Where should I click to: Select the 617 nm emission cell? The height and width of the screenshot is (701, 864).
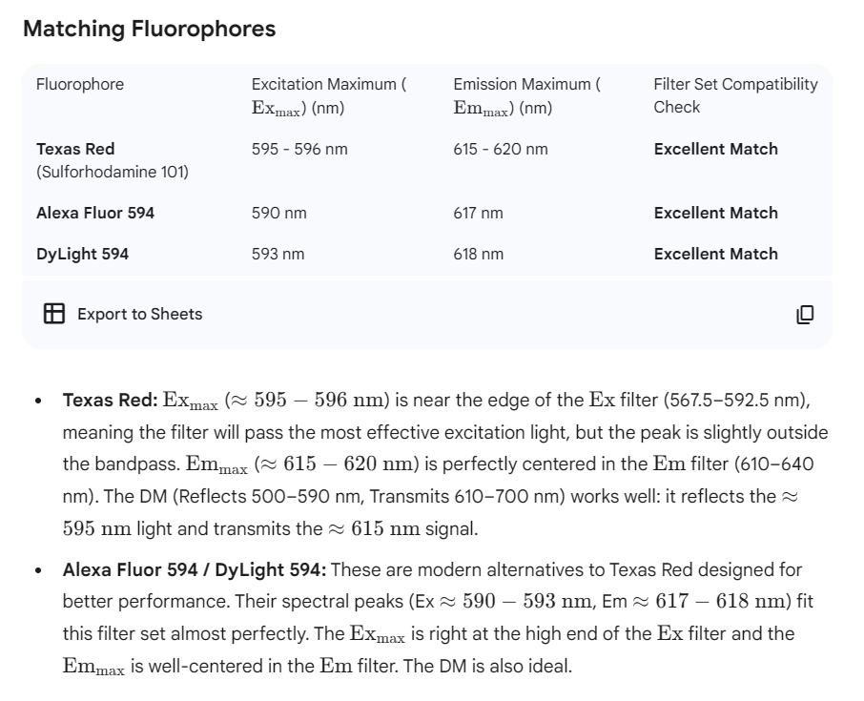pyautogui.click(x=478, y=213)
